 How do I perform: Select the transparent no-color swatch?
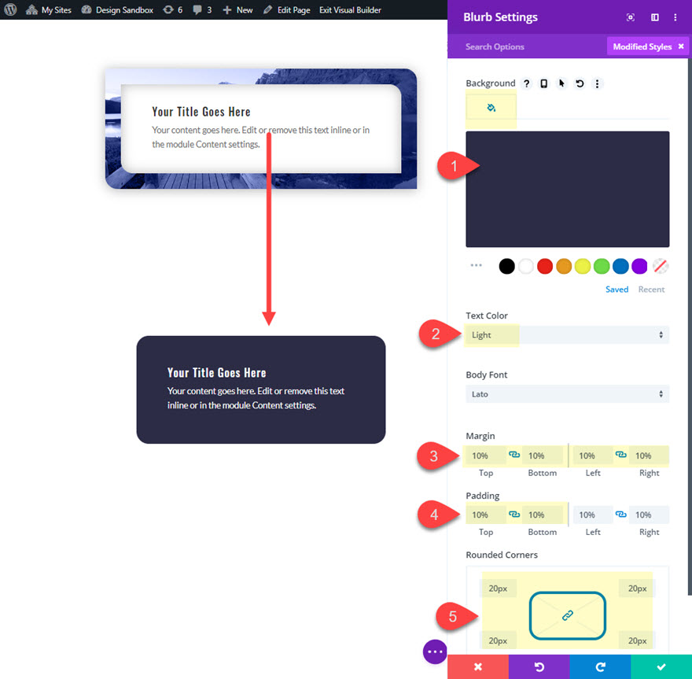tap(661, 266)
